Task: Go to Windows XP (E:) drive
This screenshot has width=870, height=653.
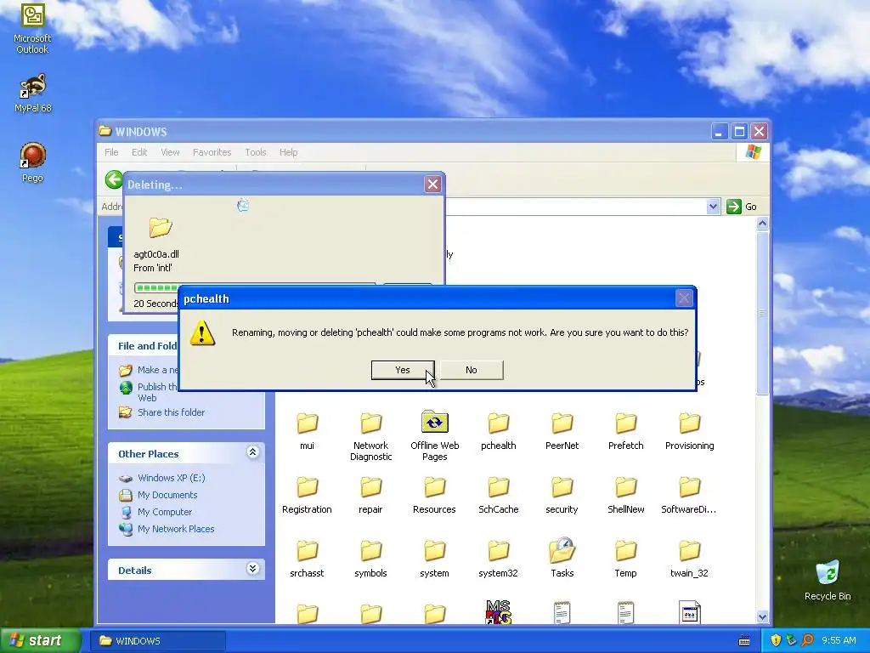Action: 171,478
